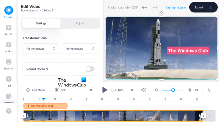Redo the last action

tap(155, 8)
